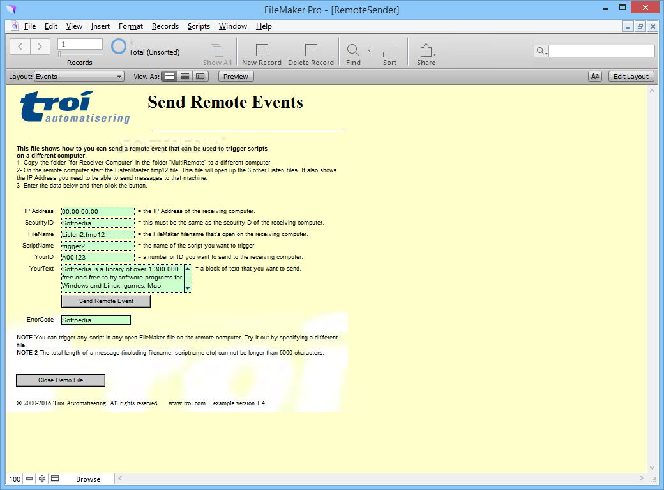Image resolution: width=664 pixels, height=490 pixels.
Task: Open the Records menu
Action: pos(165,26)
